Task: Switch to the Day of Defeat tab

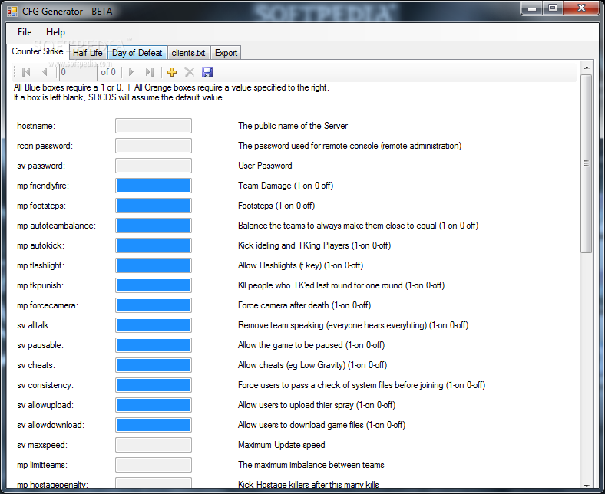Action: pos(137,53)
